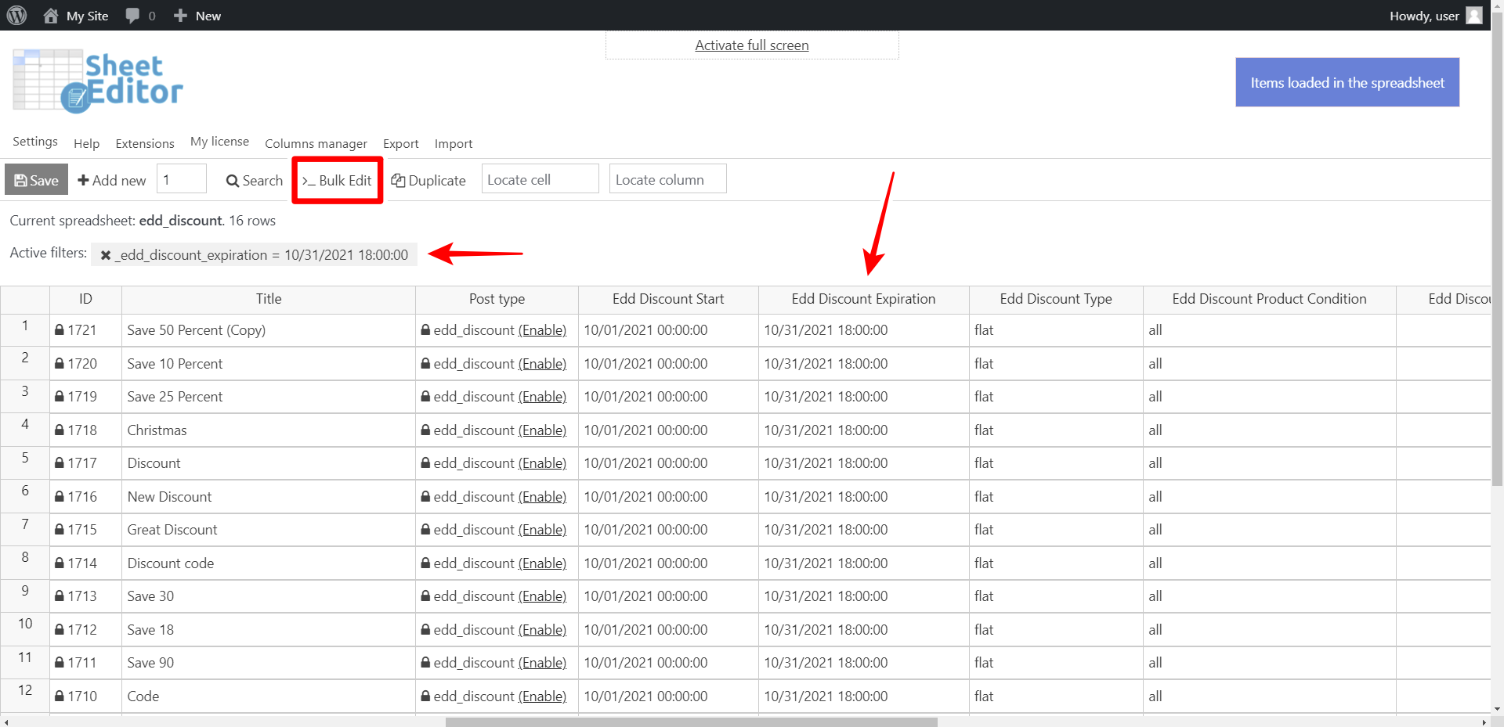Click the Search magnifier icon
The width and height of the screenshot is (1504, 727).
[232, 180]
